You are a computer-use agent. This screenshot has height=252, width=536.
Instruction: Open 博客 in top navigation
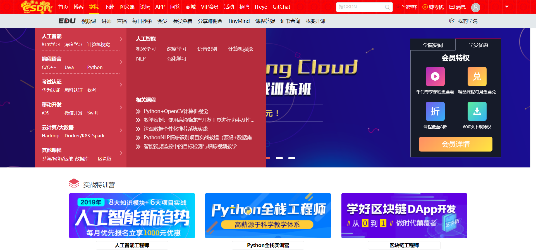[79, 7]
